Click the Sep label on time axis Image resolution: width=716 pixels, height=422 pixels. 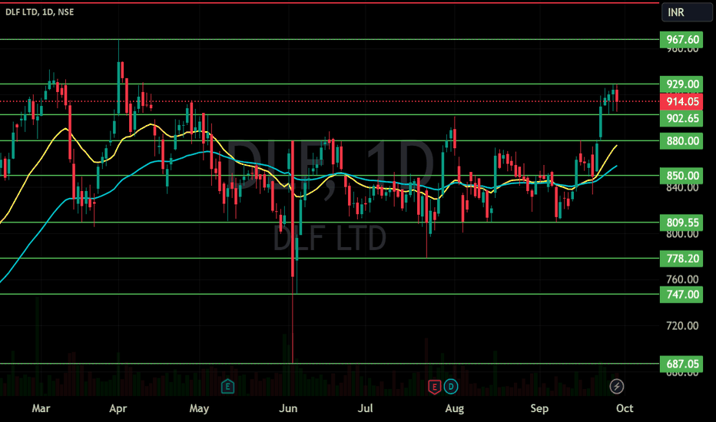pyautogui.click(x=539, y=408)
